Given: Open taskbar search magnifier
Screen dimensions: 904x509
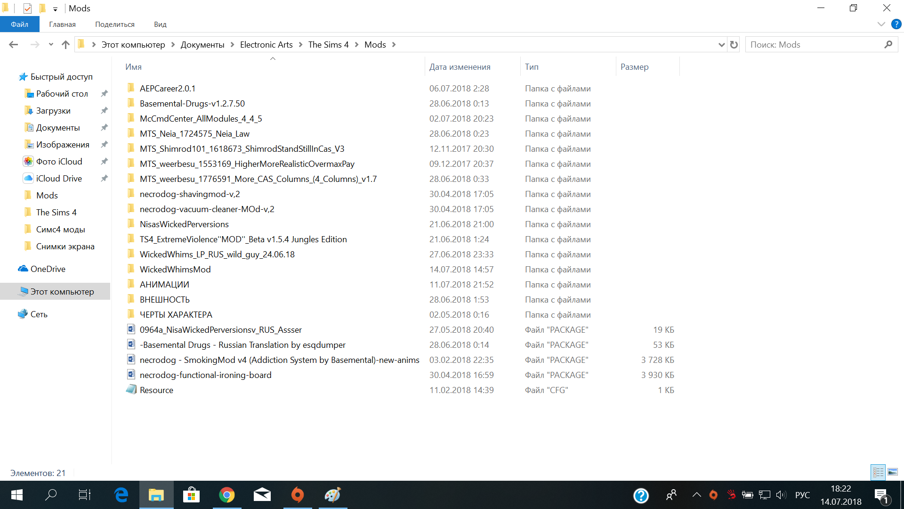Looking at the screenshot, I should [51, 495].
